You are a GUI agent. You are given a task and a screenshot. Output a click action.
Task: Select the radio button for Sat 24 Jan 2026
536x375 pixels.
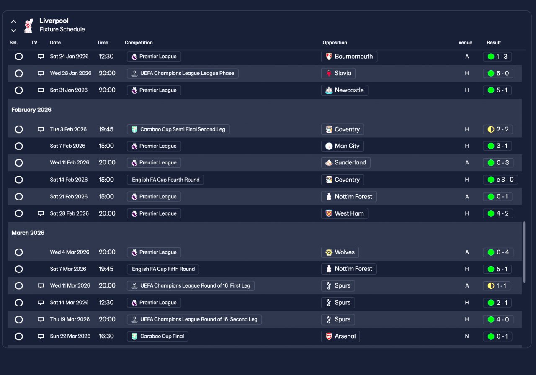click(x=19, y=57)
